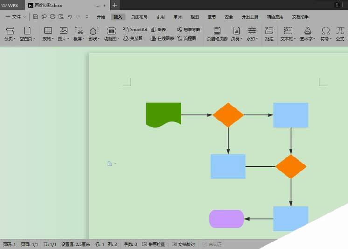Screen dimensions: 348x249
Task: Click the 图片 picture icon
Action: click(x=63, y=30)
